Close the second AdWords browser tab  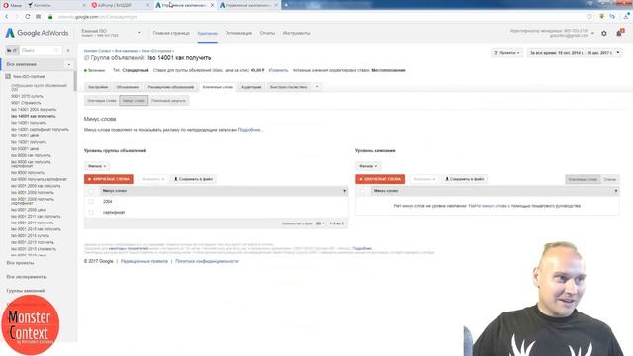[x=276, y=5]
